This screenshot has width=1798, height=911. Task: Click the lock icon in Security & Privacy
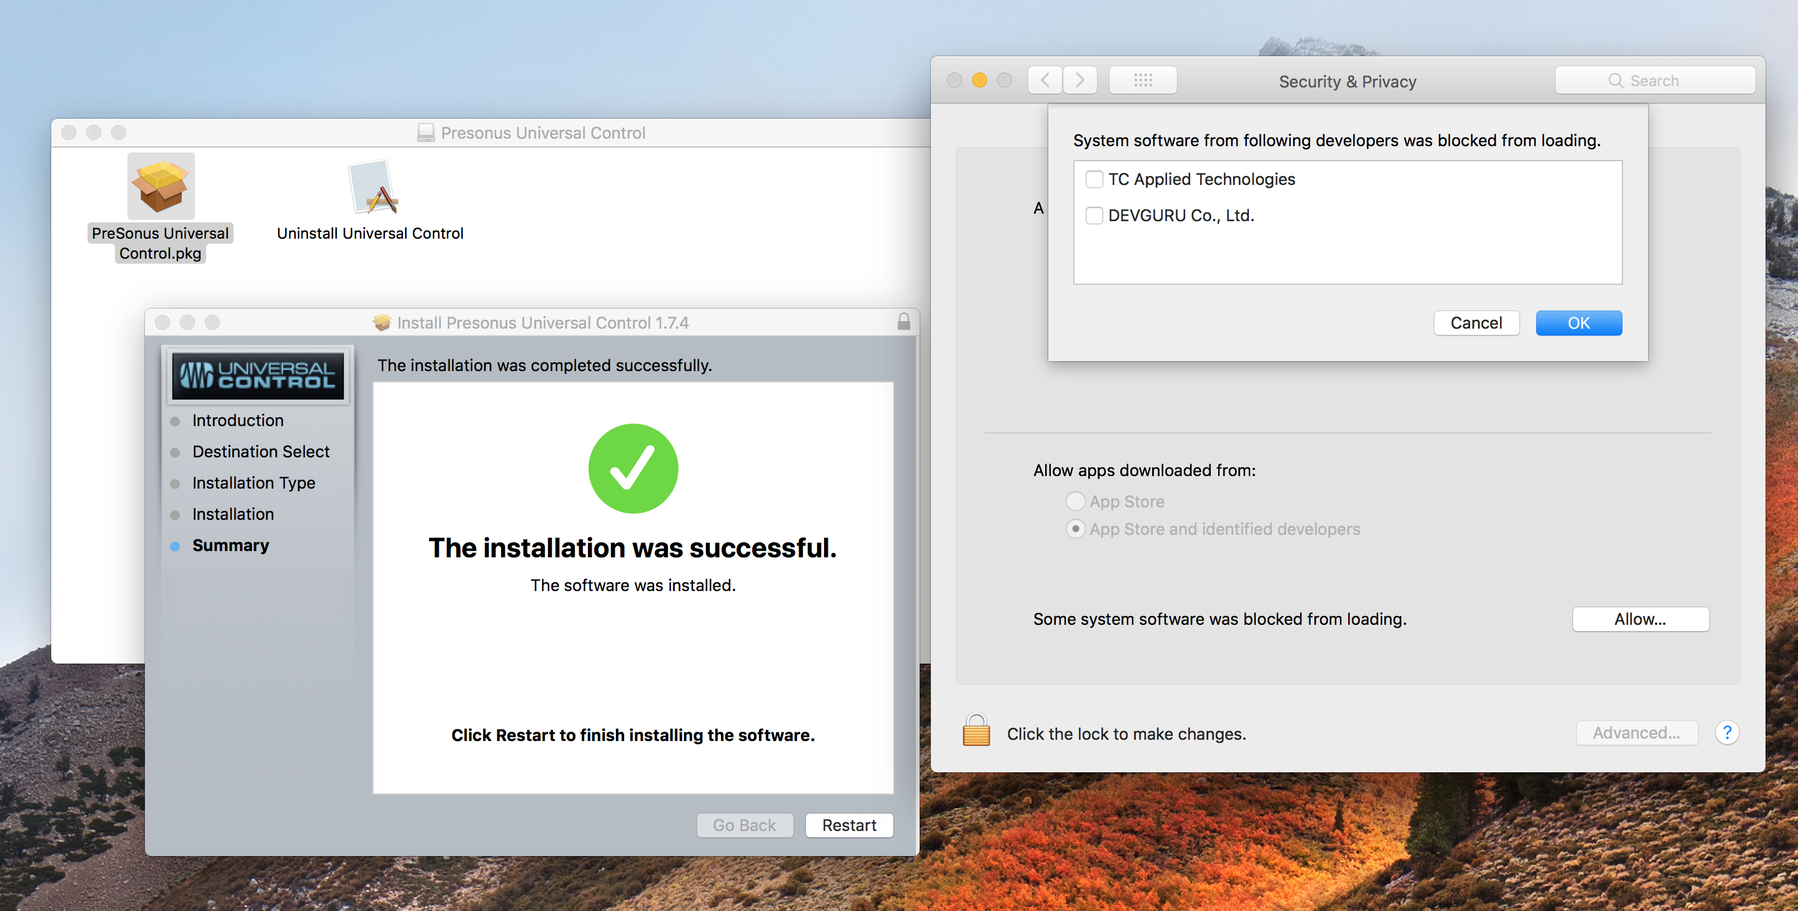tap(976, 730)
